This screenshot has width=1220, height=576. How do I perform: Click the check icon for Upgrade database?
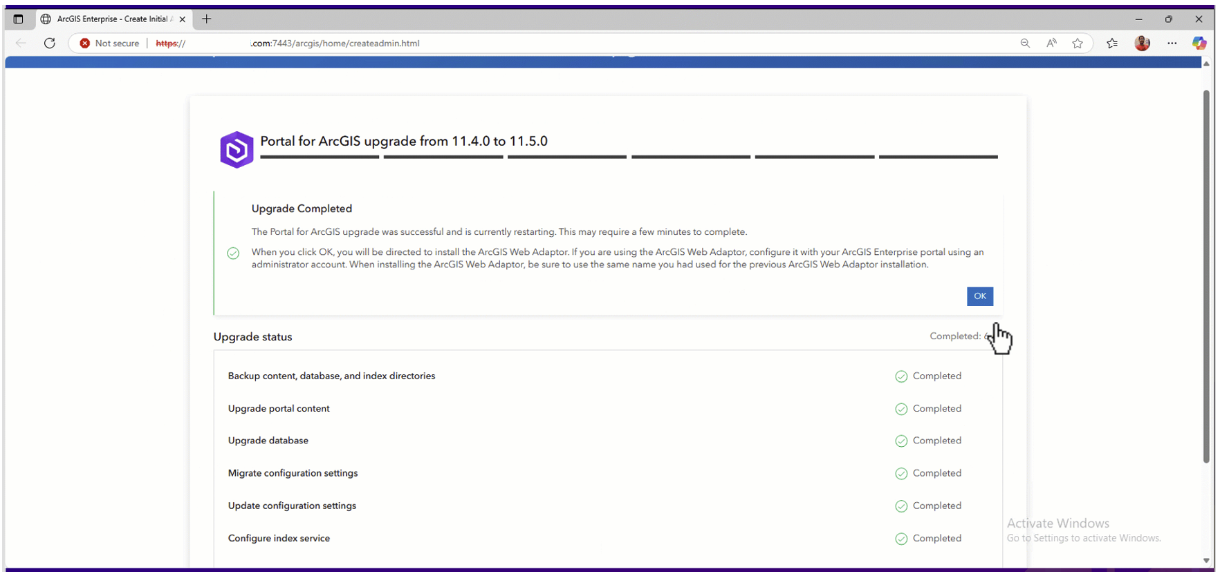901,441
